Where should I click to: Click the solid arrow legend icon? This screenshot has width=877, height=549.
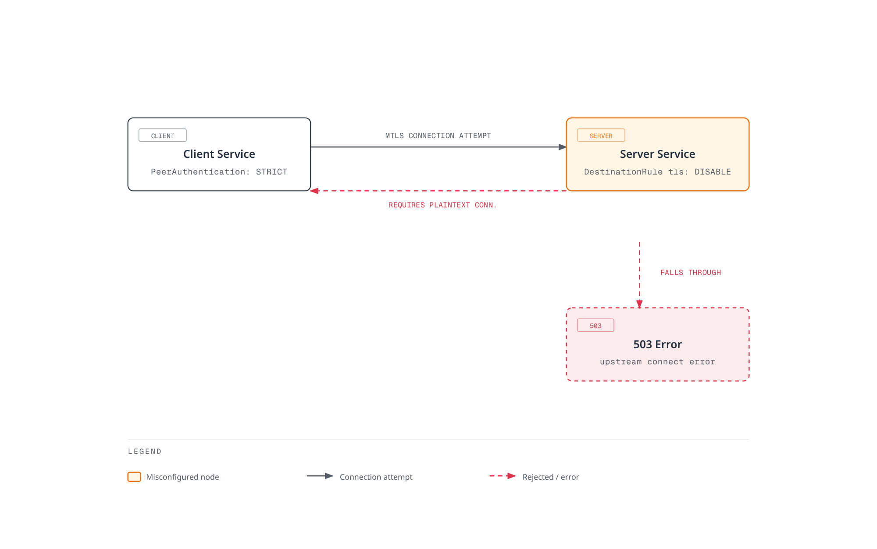click(320, 476)
